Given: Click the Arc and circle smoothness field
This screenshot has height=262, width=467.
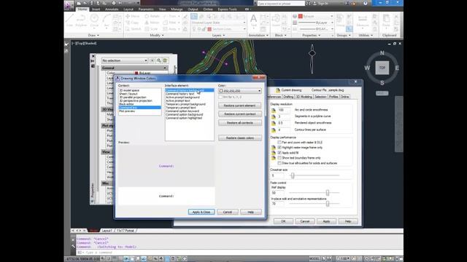Looking at the screenshot, I should [x=284, y=110].
